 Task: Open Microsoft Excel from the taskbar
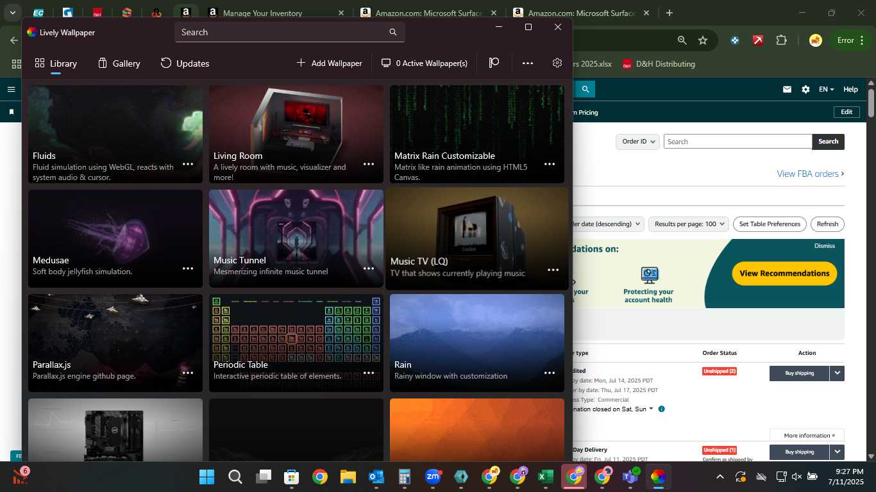545,477
